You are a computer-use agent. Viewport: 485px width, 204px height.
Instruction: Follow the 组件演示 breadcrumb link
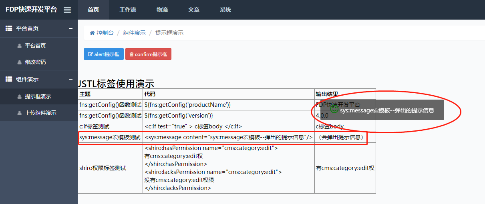(135, 33)
